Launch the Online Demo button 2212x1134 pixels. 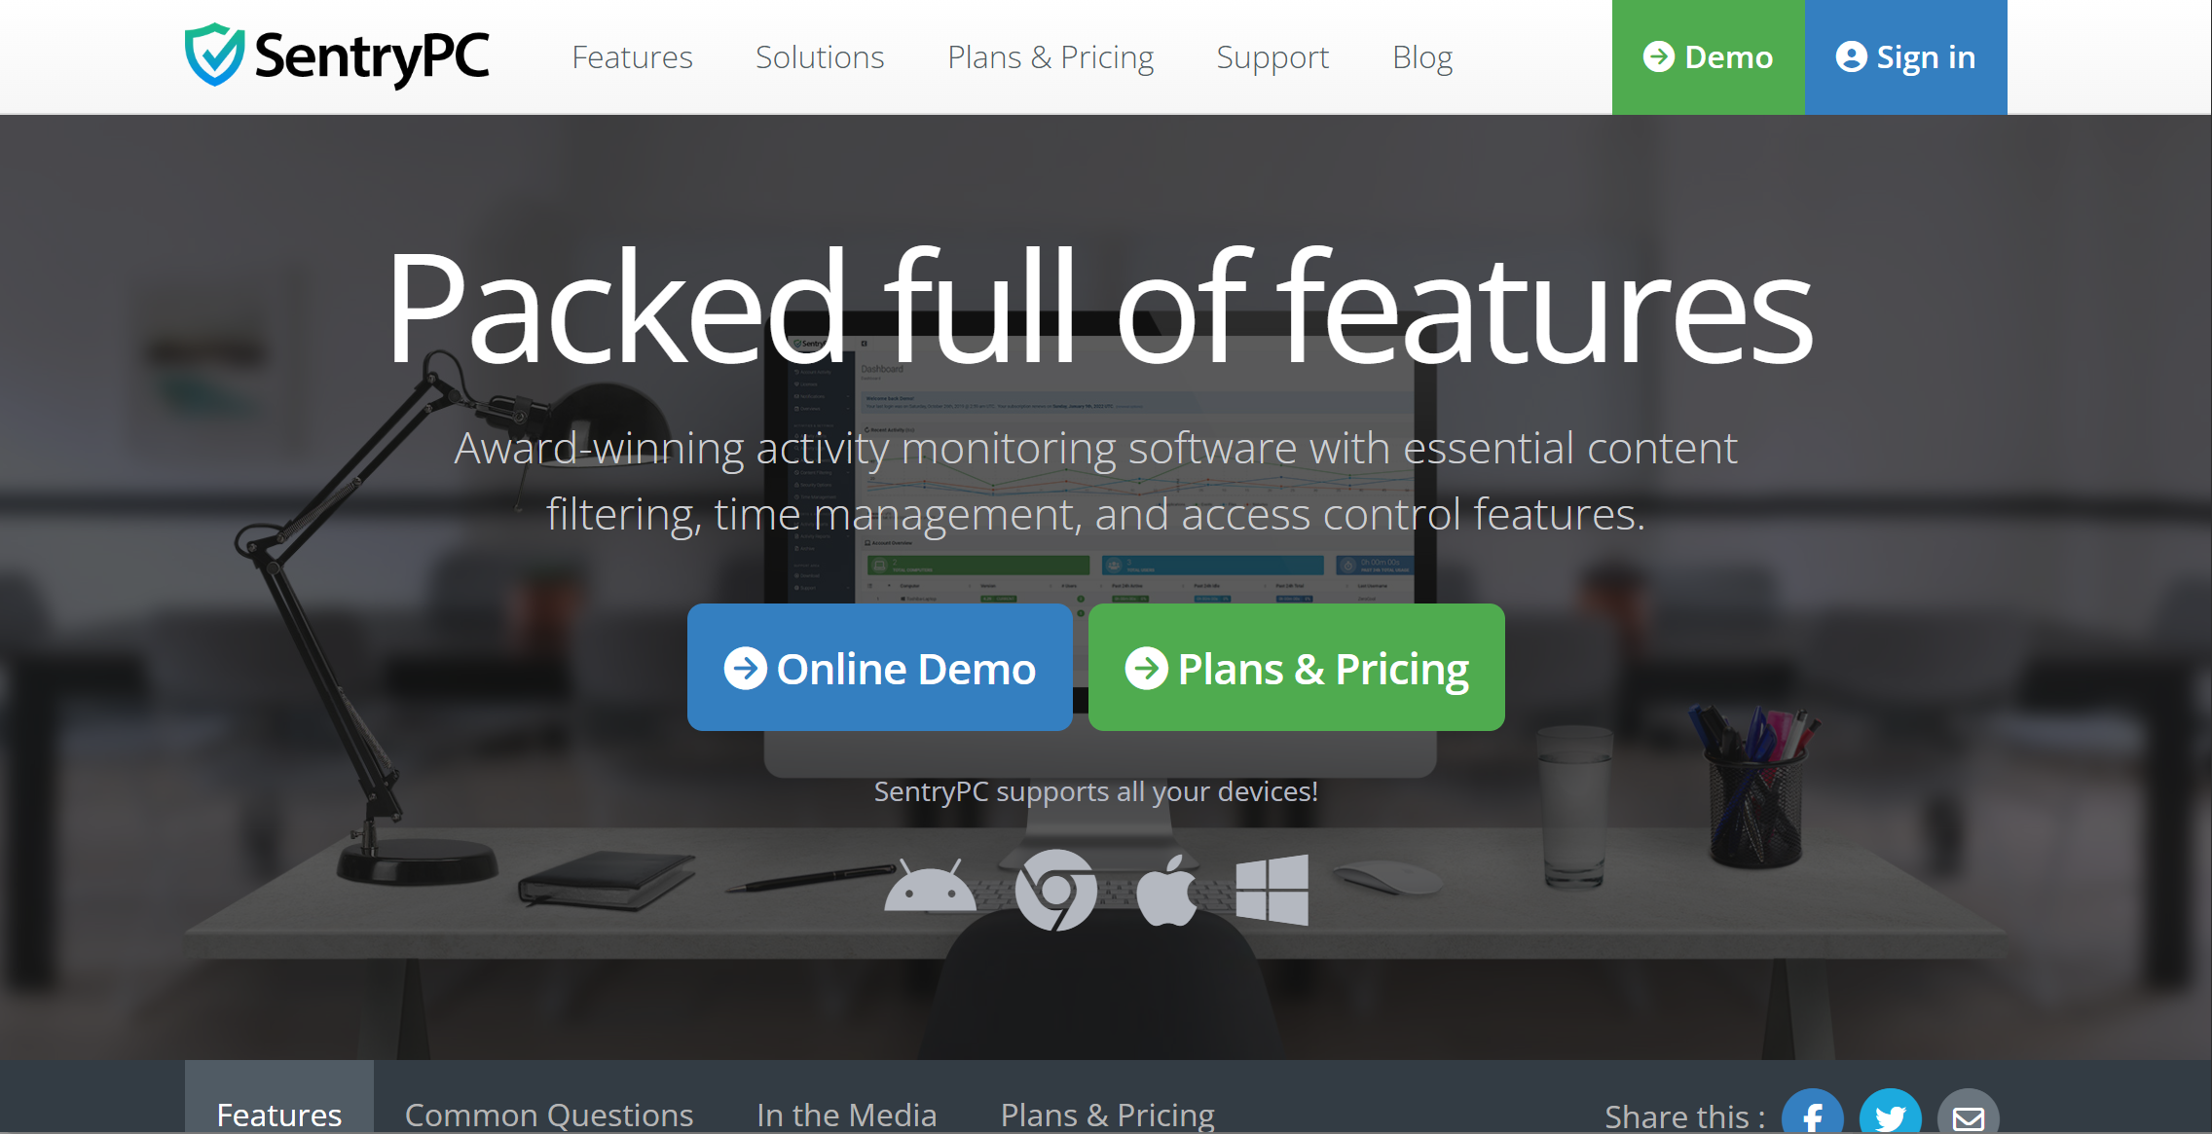pyautogui.click(x=880, y=668)
